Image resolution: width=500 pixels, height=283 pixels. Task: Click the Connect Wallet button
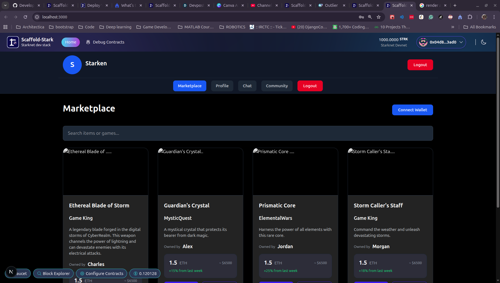click(413, 110)
